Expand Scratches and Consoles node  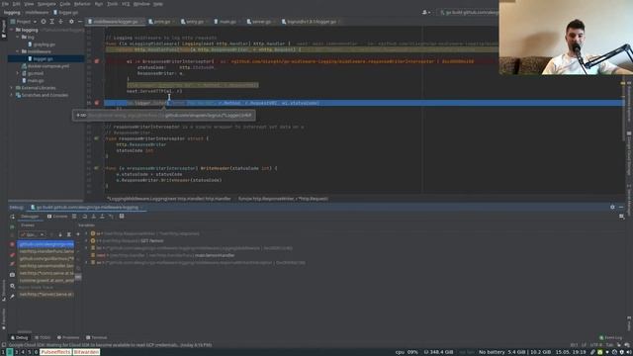[12, 95]
